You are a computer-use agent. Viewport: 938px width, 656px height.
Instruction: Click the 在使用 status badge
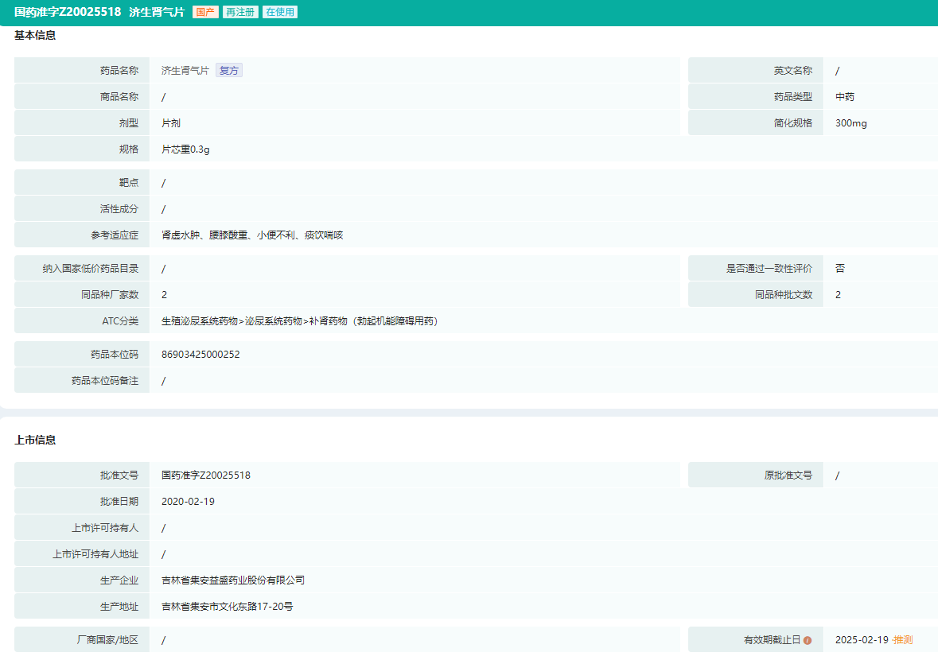point(280,13)
